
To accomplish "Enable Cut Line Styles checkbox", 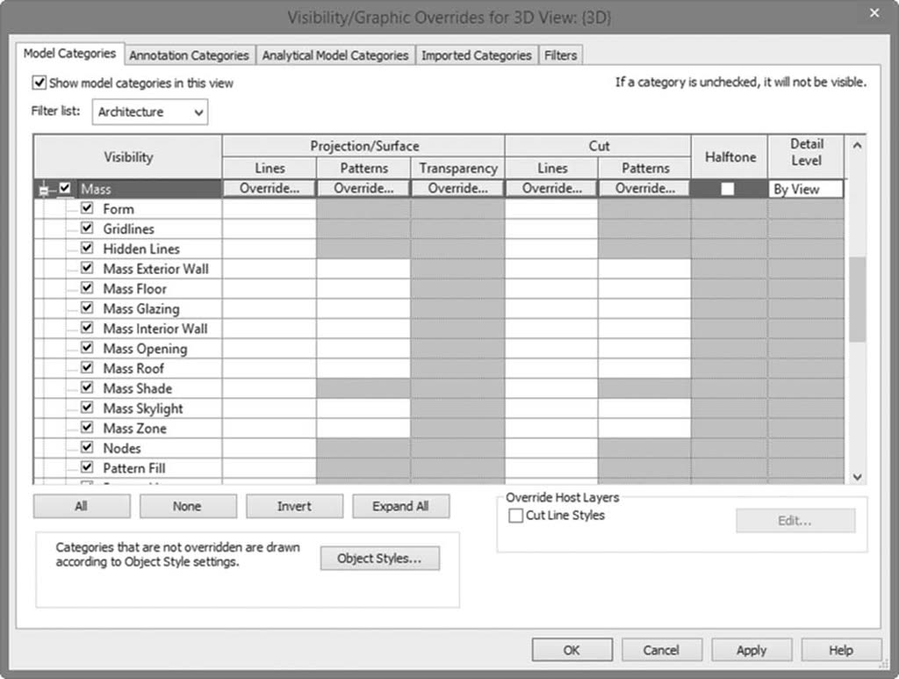I will 516,516.
